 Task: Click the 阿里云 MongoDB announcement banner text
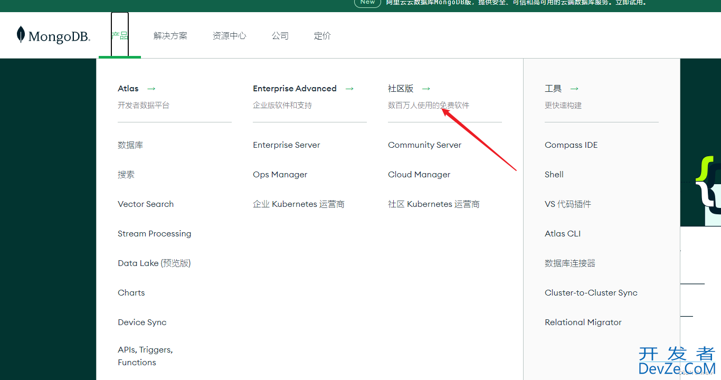pyautogui.click(x=516, y=3)
